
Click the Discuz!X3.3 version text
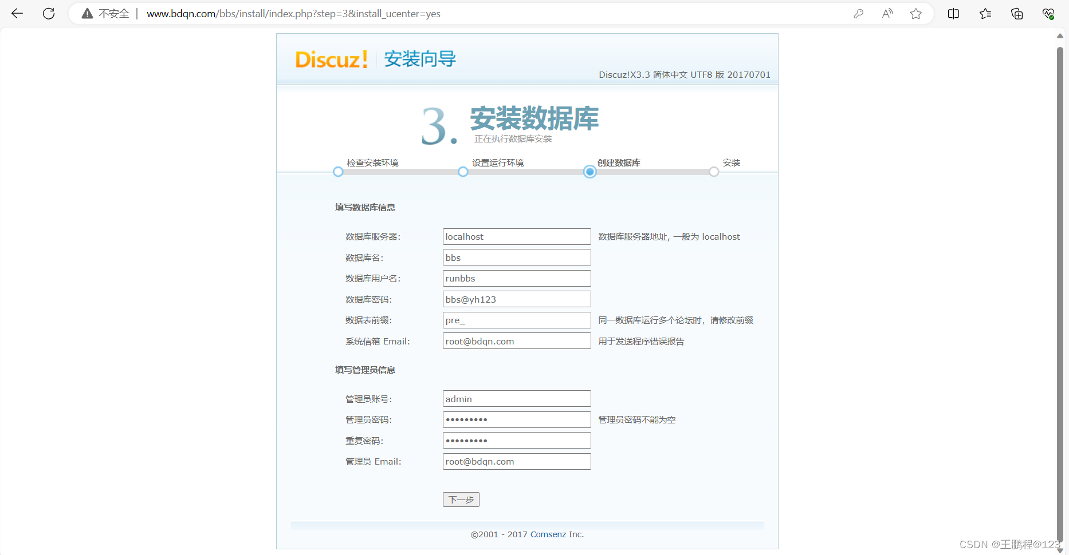(685, 75)
